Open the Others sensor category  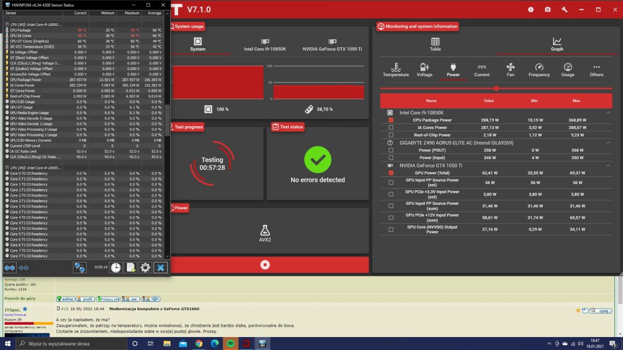[597, 70]
